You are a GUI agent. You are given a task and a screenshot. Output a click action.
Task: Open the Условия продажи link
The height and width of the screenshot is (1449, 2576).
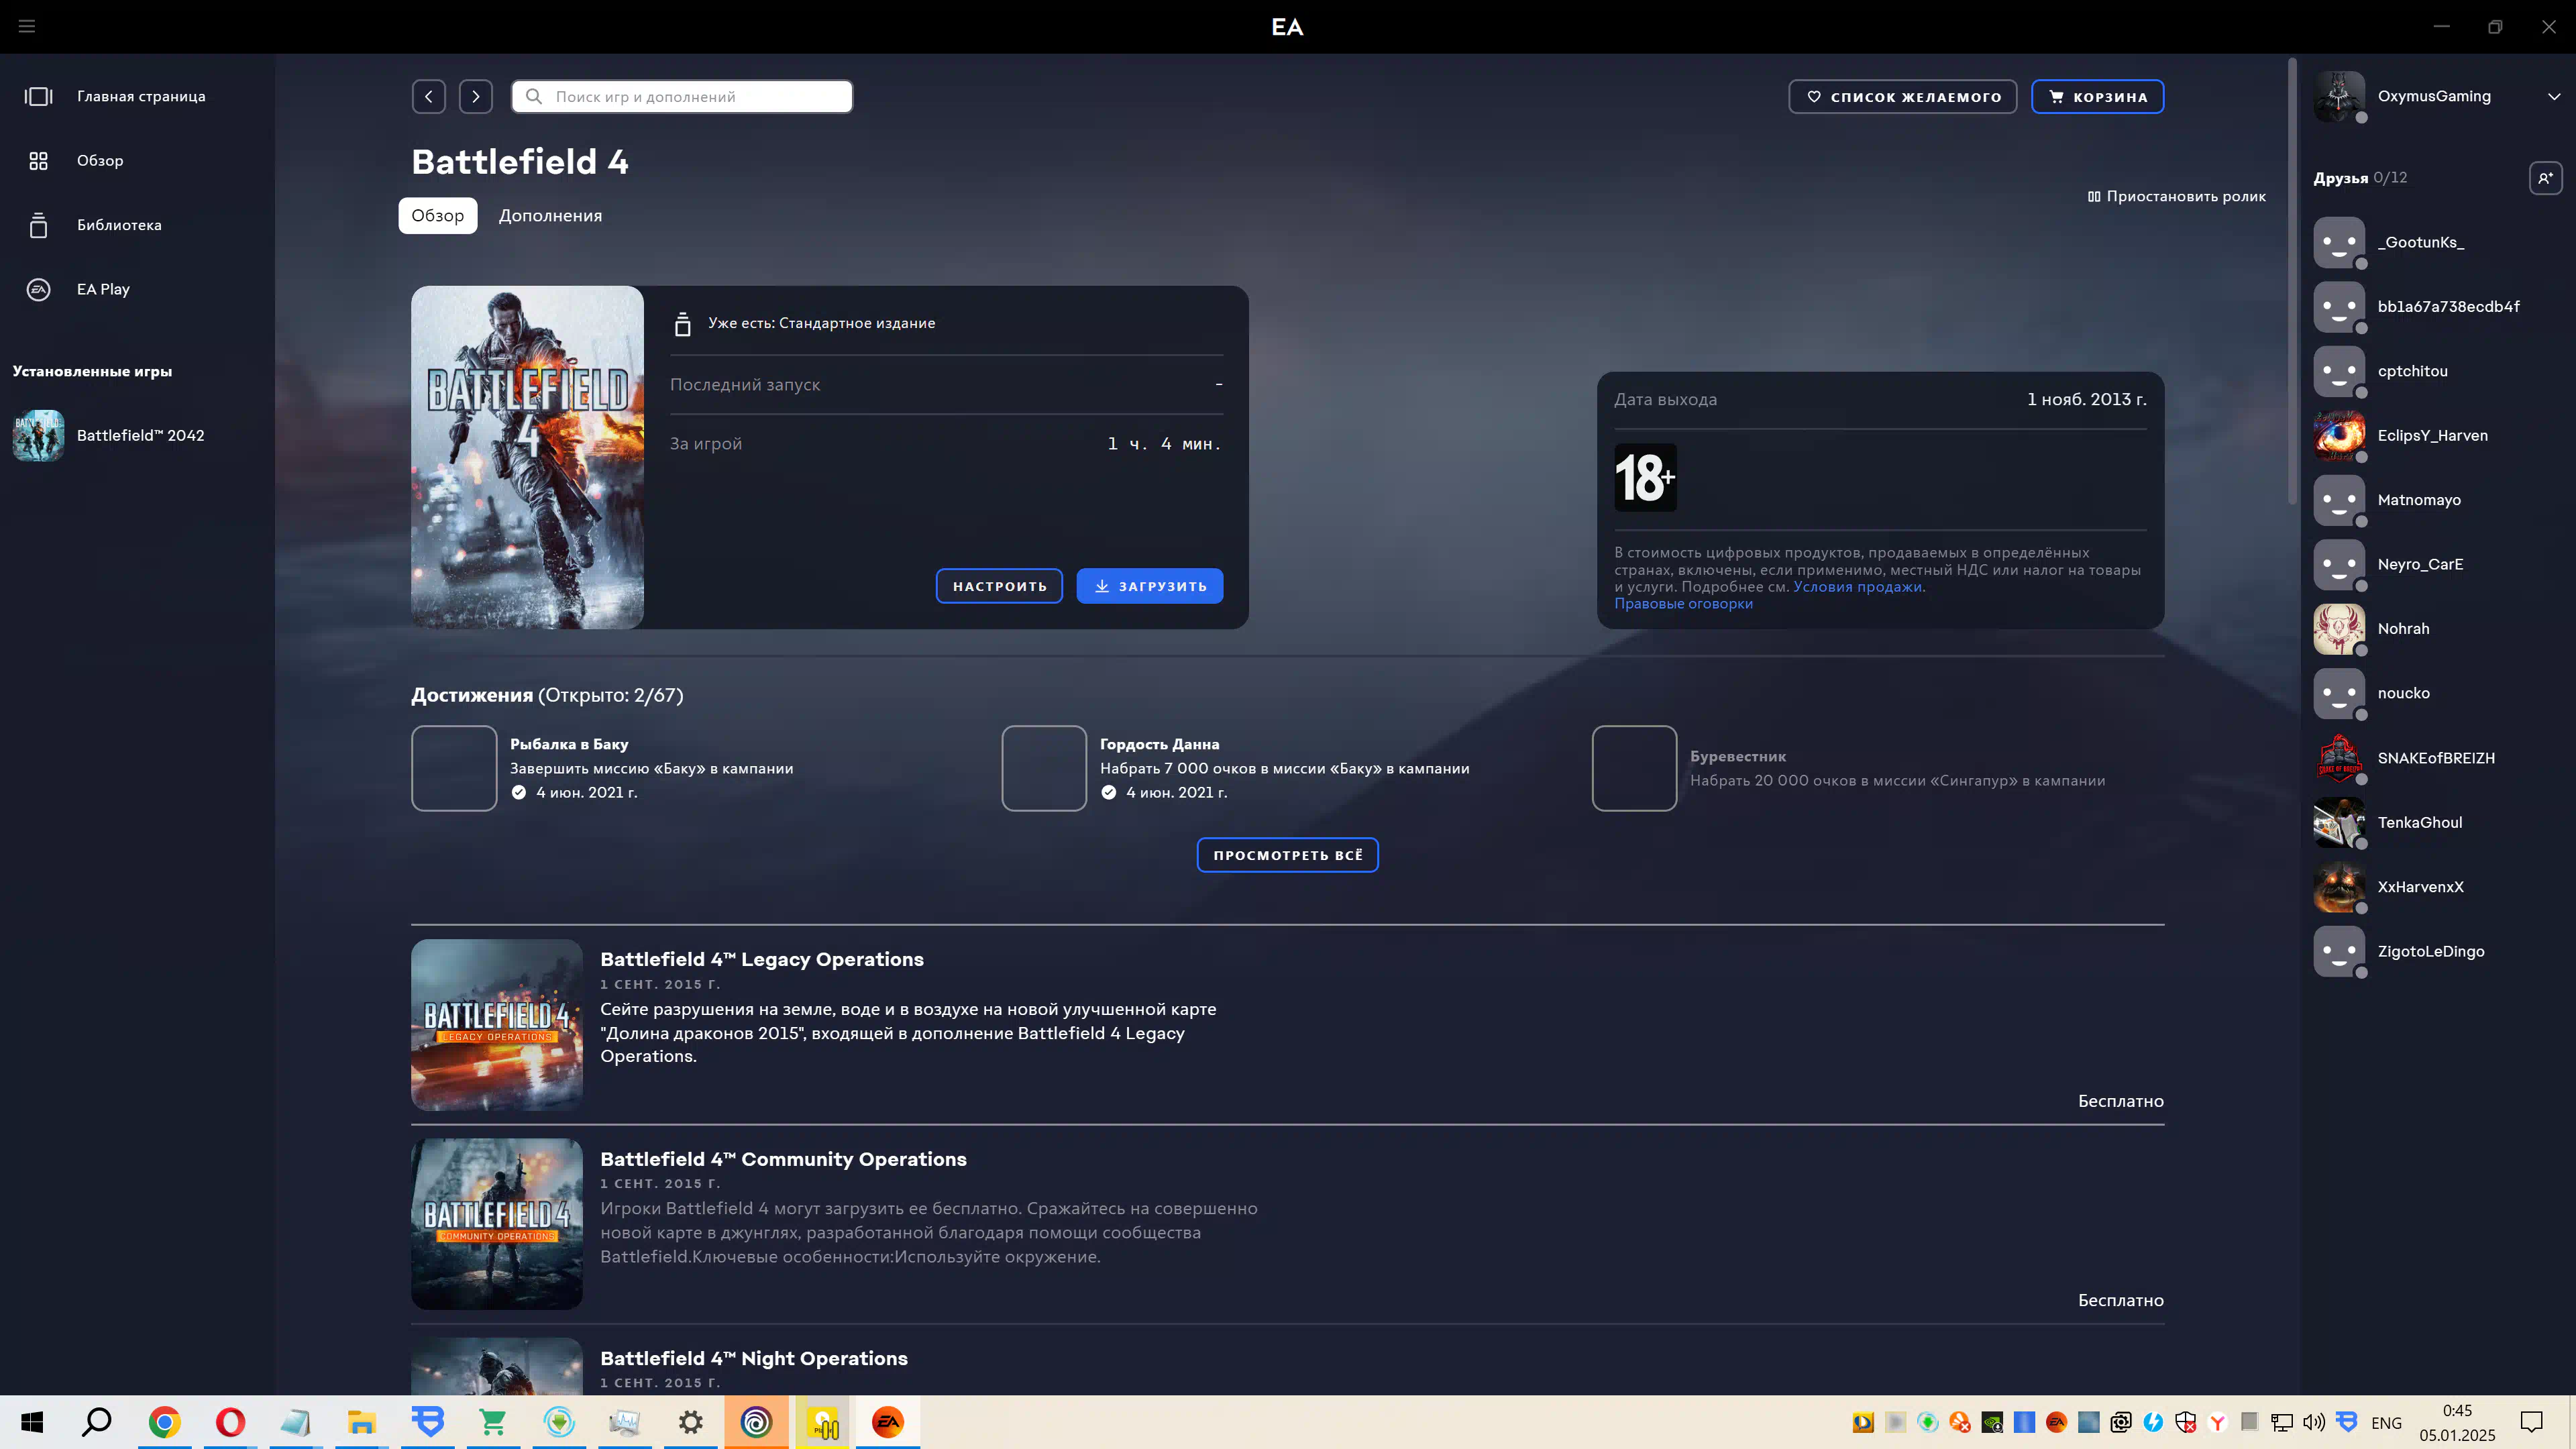point(1857,587)
